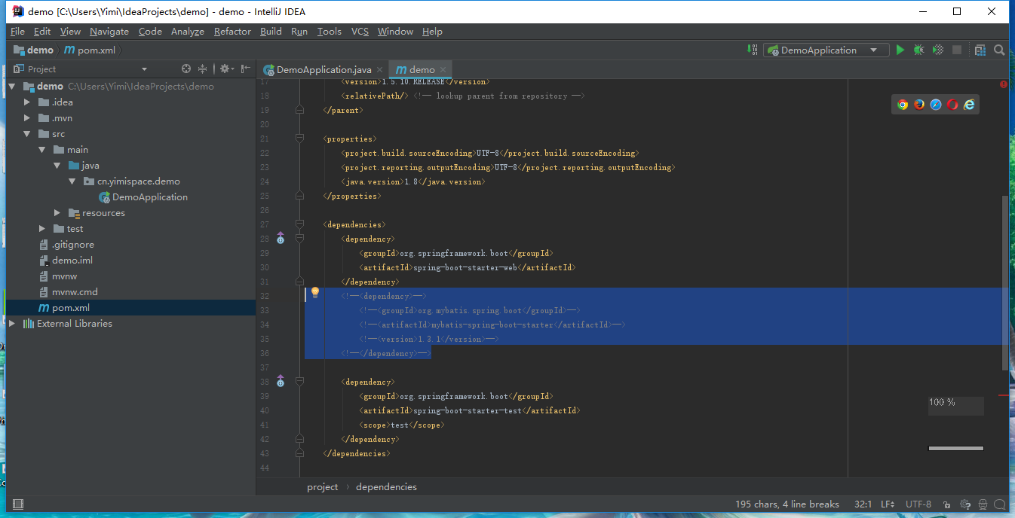1015x518 pixels.
Task: Click the red error indicator above scrollbar
Action: click(1004, 84)
